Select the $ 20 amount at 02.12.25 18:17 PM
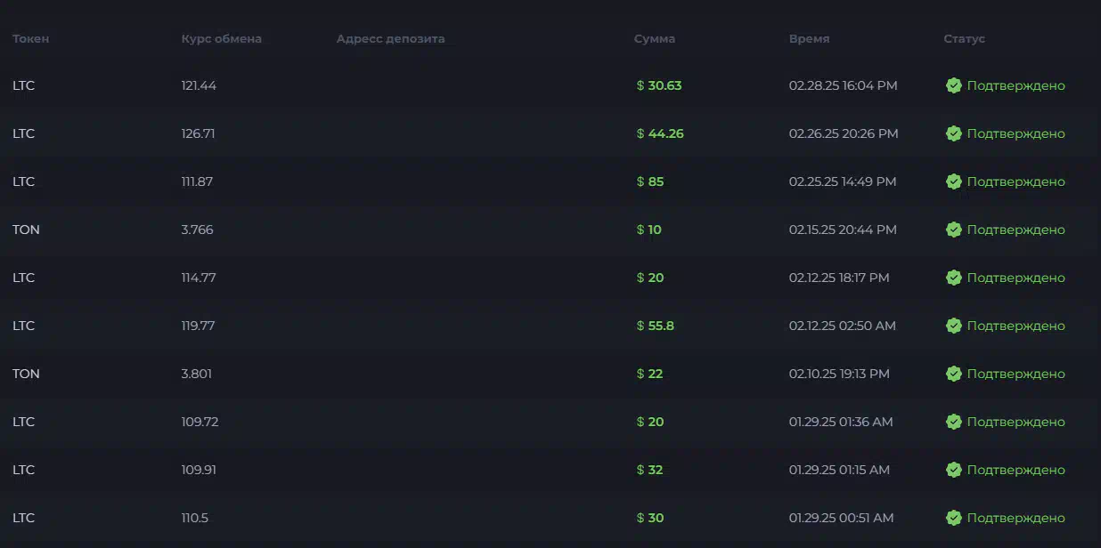Screen dimensions: 1101x548 (x=650, y=278)
